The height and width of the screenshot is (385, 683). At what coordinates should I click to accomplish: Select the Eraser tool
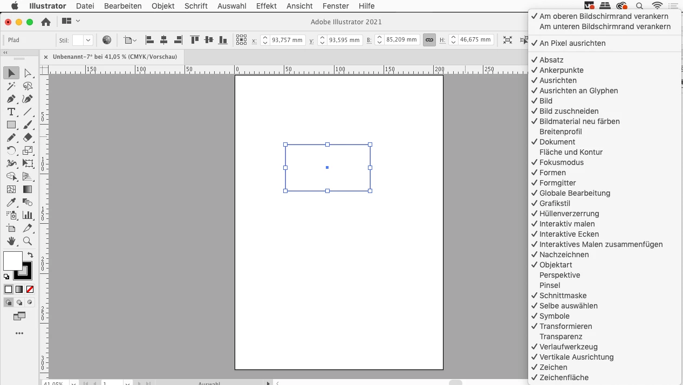point(28,138)
